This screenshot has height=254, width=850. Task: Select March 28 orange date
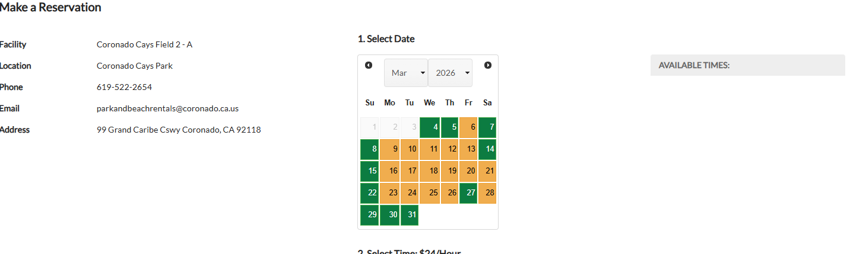click(487, 193)
